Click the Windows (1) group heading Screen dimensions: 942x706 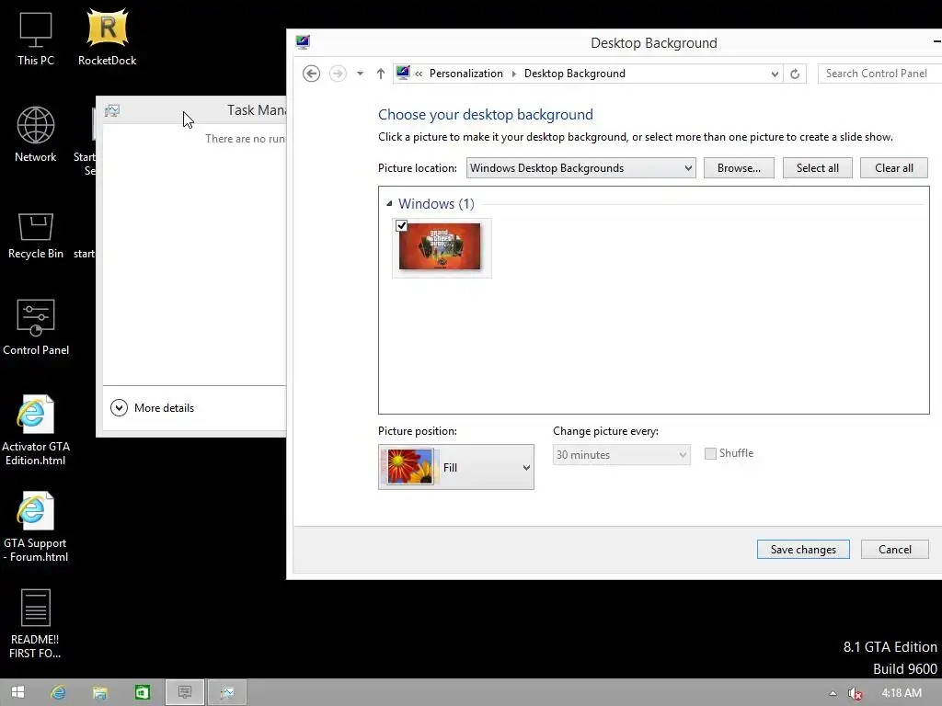pos(436,203)
